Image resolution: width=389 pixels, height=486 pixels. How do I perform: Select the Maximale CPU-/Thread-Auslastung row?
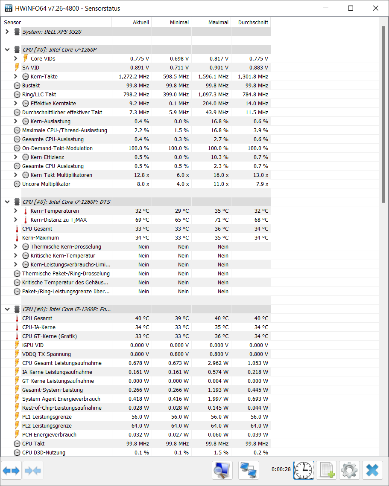tap(136, 130)
